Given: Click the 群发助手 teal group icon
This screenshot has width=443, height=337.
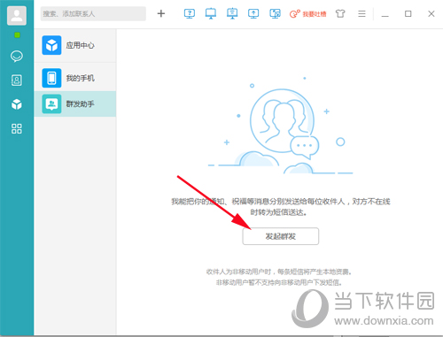Looking at the screenshot, I should point(51,103).
